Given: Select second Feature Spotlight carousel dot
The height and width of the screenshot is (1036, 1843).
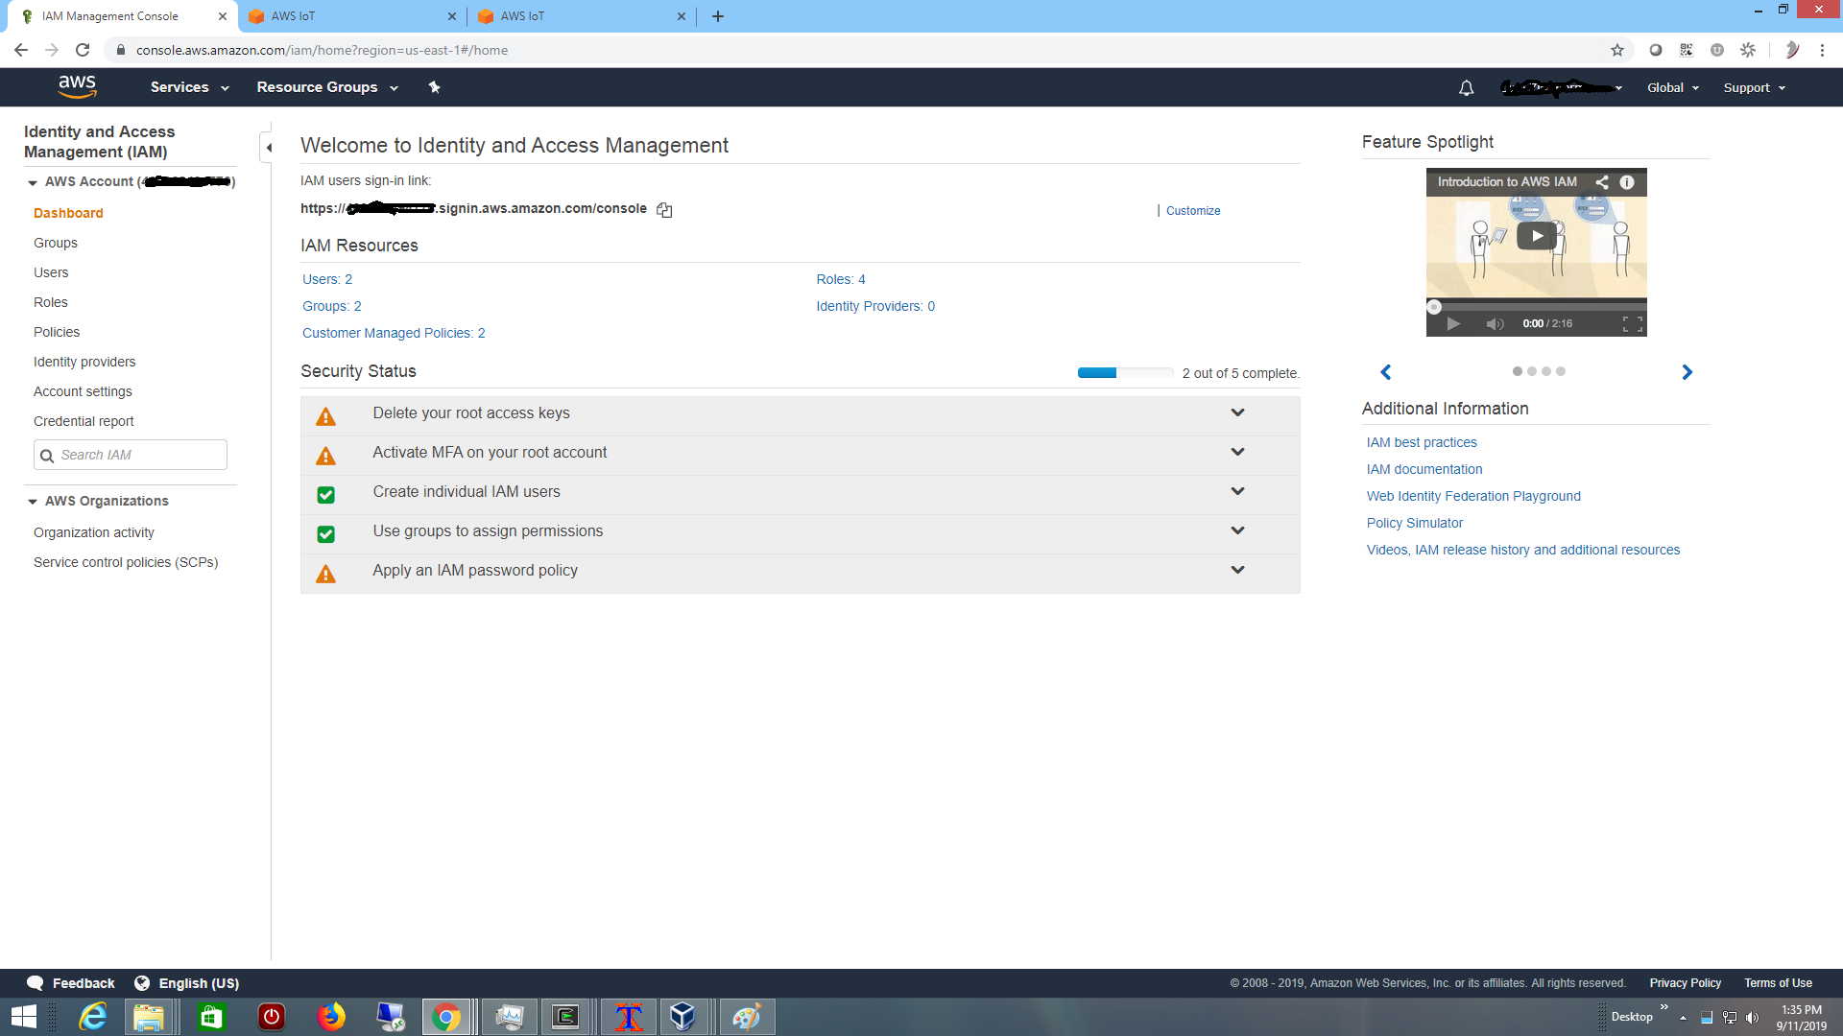Looking at the screenshot, I should pyautogui.click(x=1532, y=371).
